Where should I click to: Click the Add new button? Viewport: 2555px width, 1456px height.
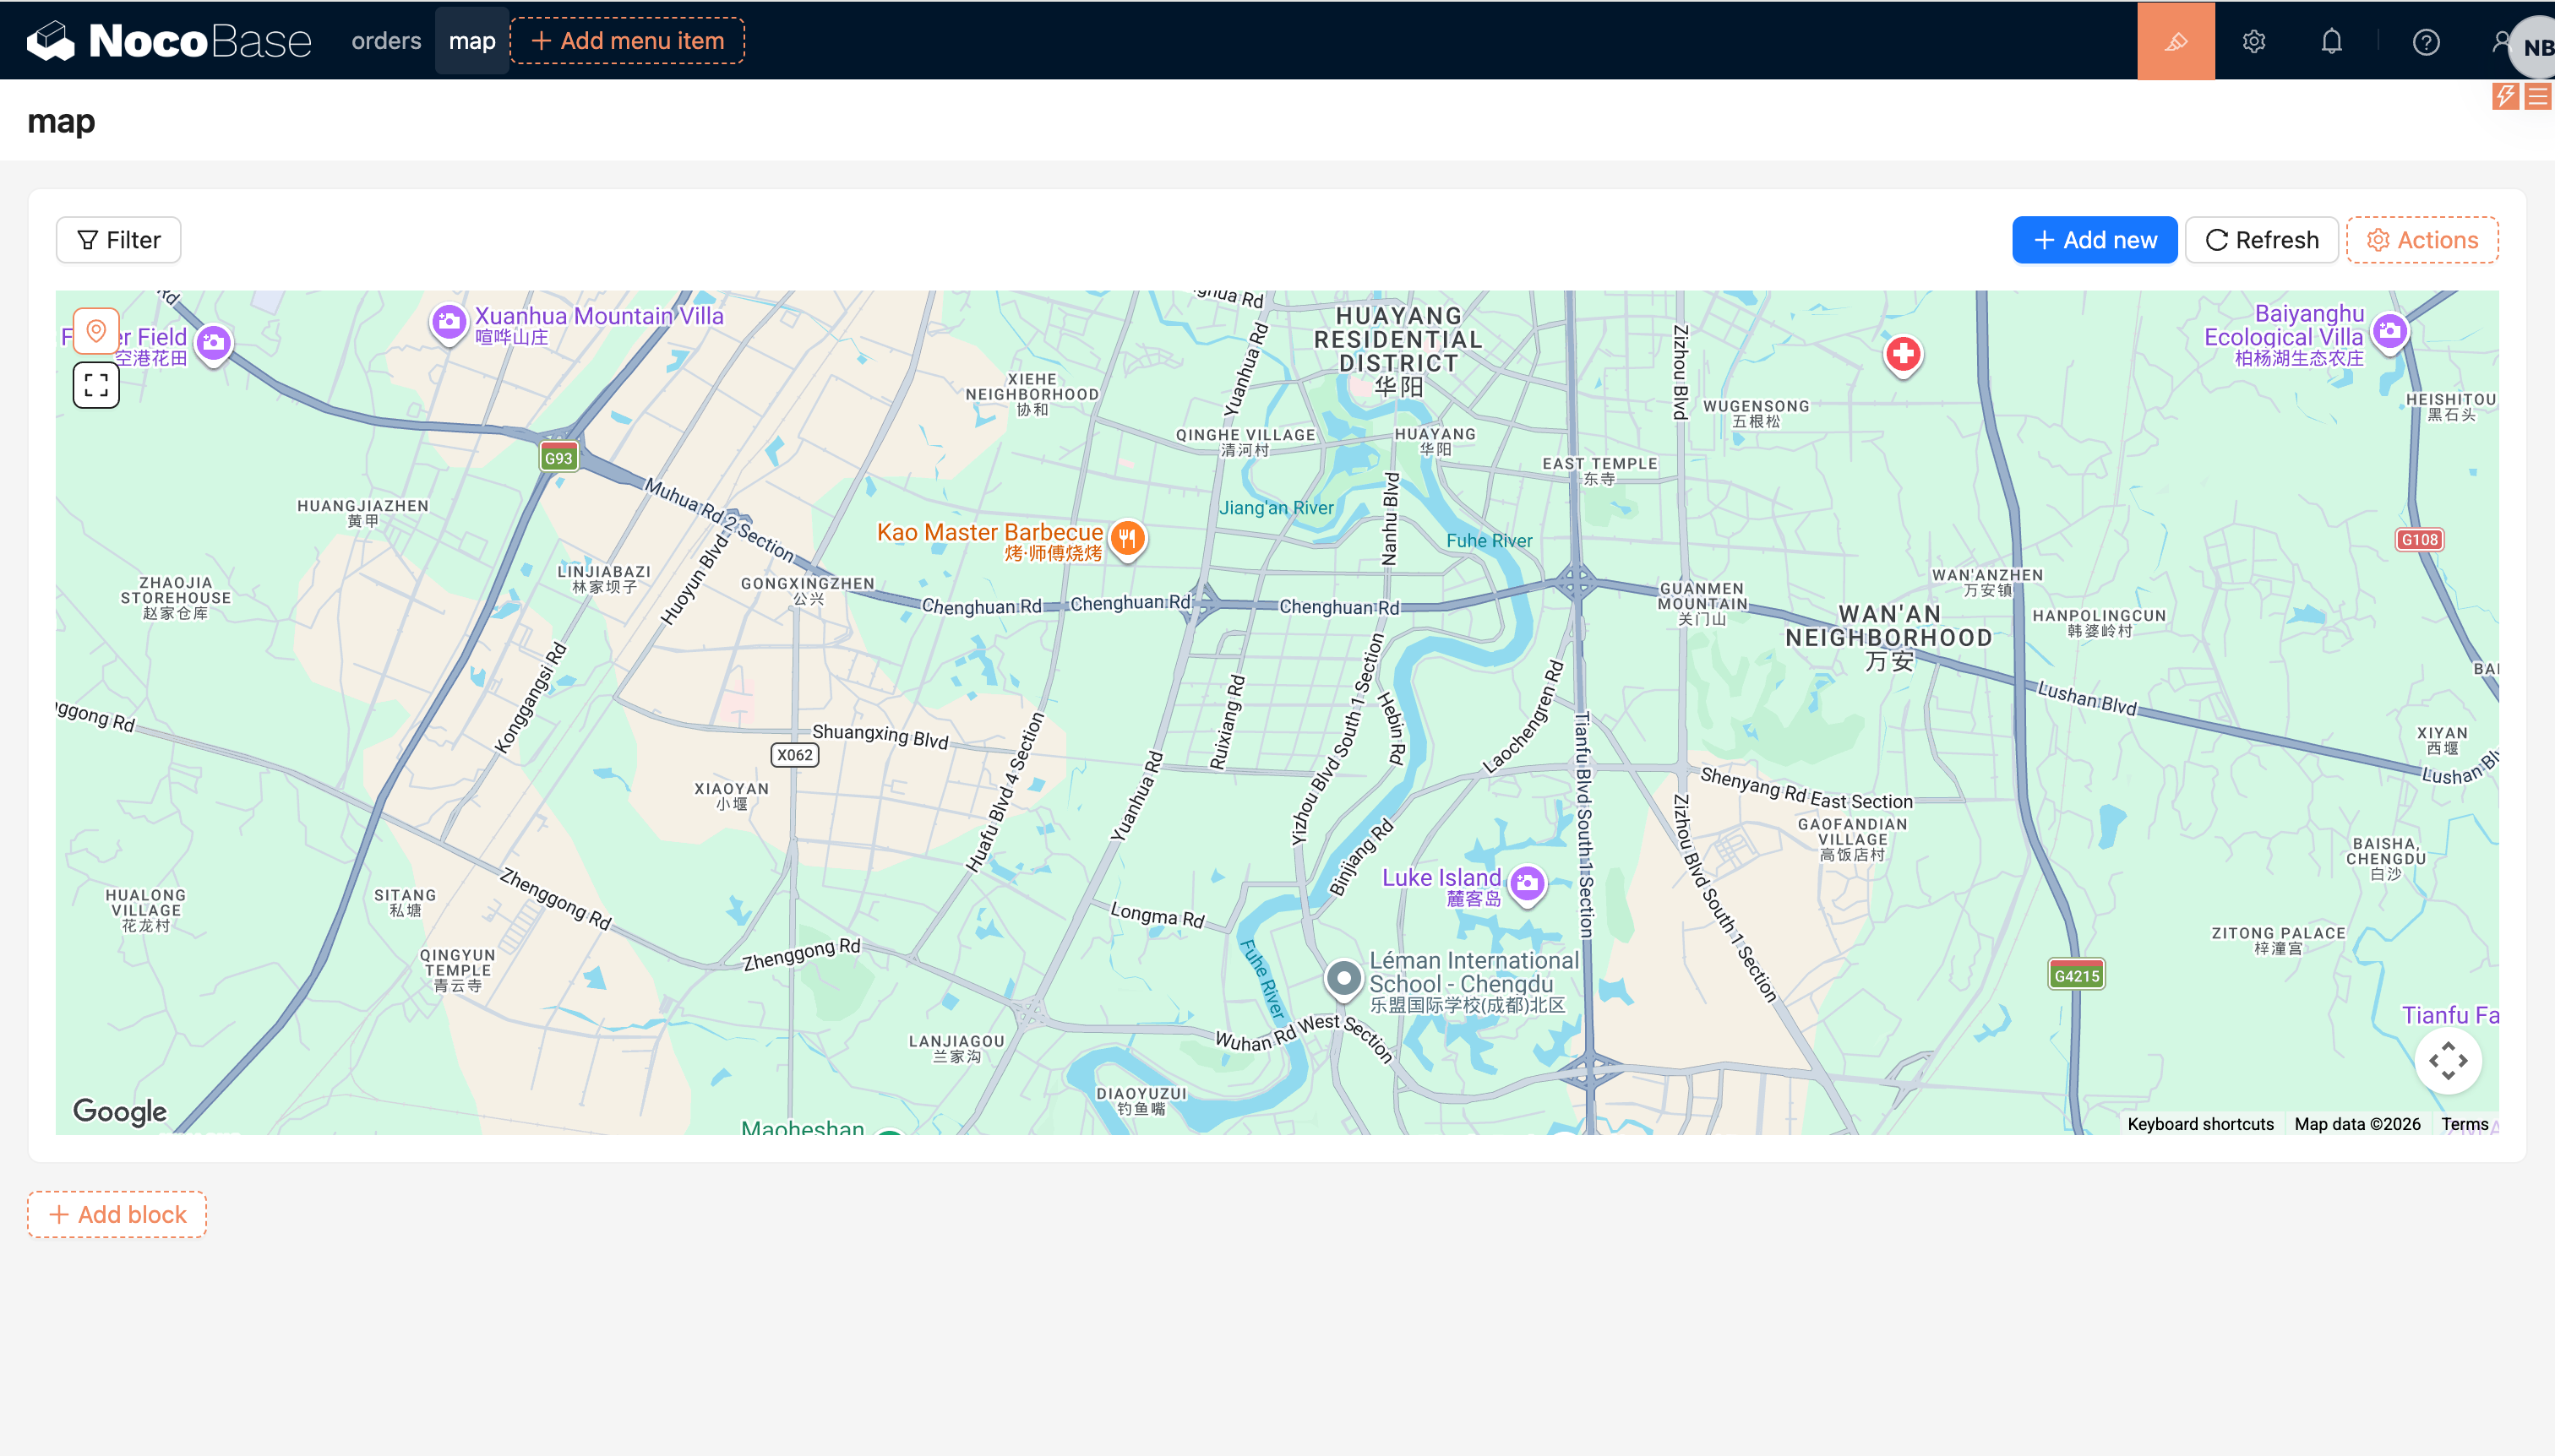point(2094,240)
